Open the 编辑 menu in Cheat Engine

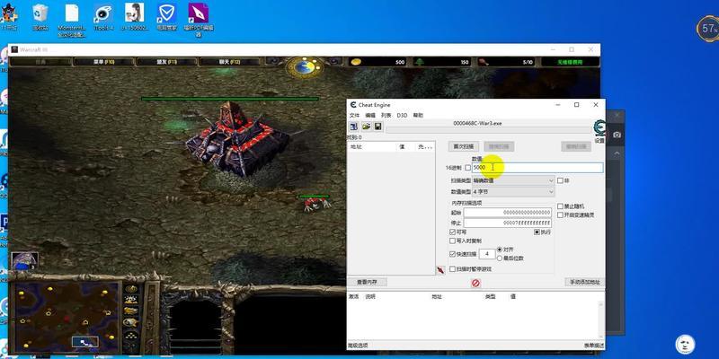coord(370,116)
